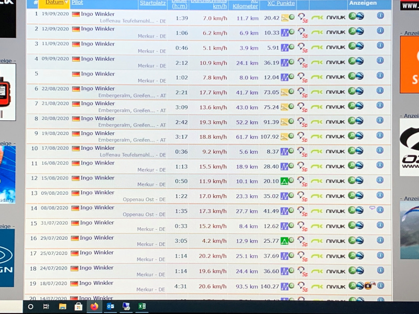
Task: Open Excel from the taskbar
Action: pos(142,306)
